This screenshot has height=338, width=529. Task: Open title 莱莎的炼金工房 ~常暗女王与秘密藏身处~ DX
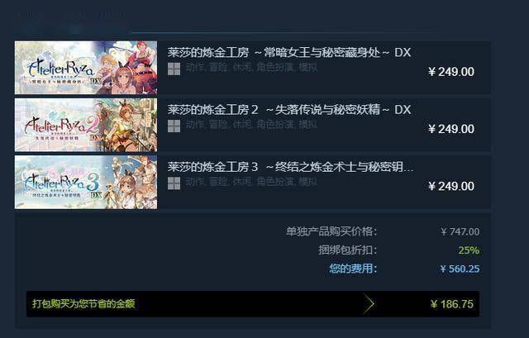point(289,53)
